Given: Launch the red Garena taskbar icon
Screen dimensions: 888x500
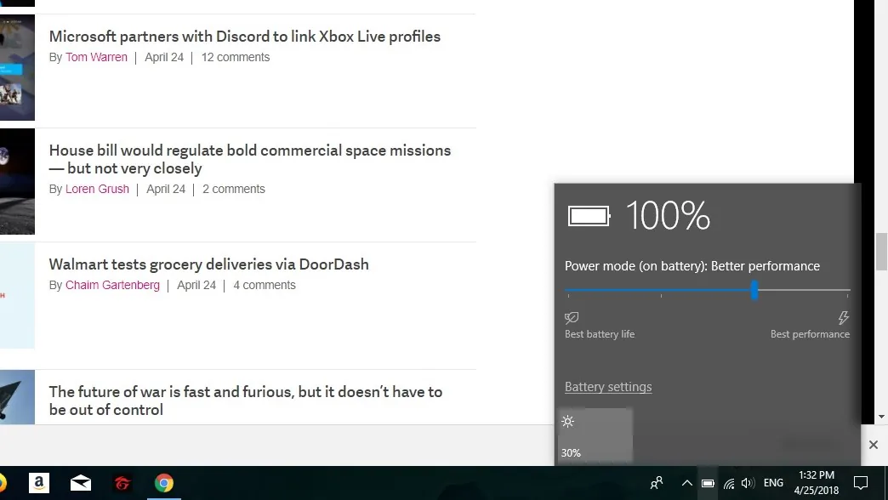Looking at the screenshot, I should tap(122, 483).
